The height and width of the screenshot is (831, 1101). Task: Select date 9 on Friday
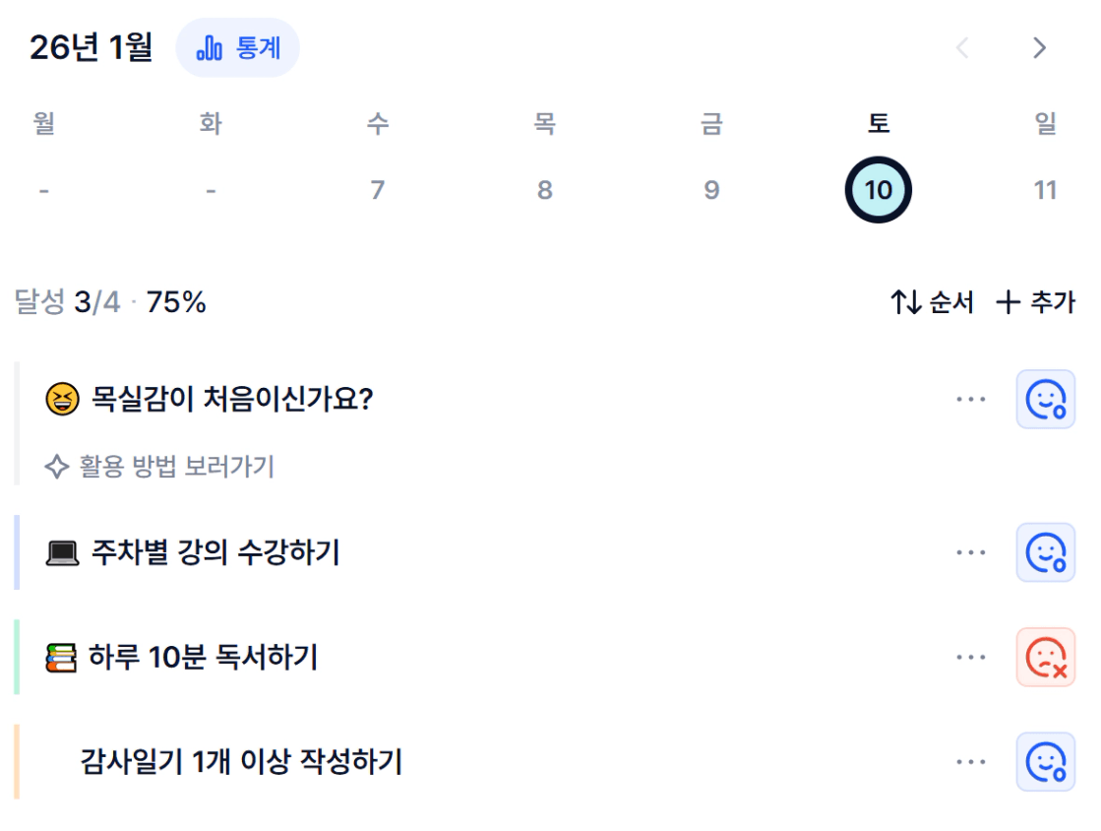pos(711,190)
